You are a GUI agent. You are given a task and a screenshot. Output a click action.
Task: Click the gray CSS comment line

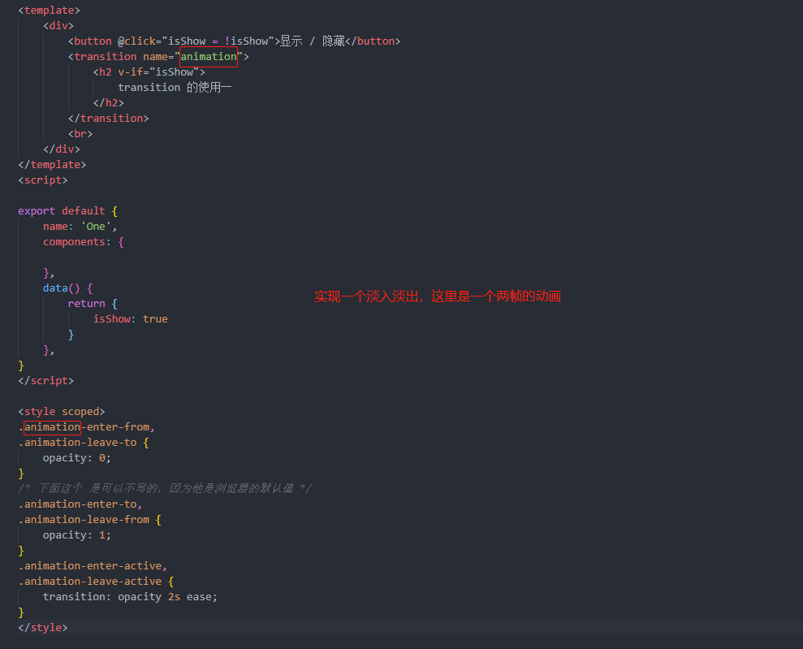point(164,488)
